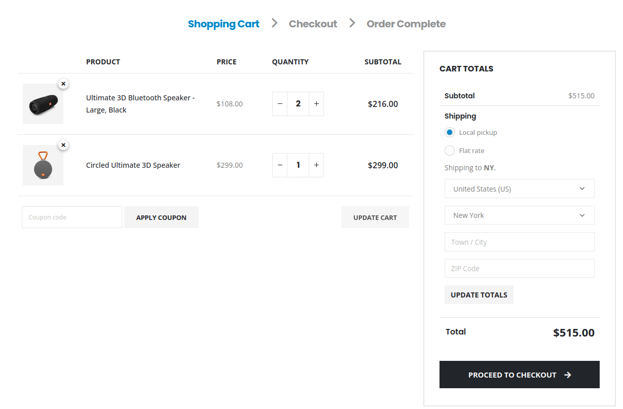Select the Flat rate shipping option
Viewport: 623px width, 409px height.
450,151
